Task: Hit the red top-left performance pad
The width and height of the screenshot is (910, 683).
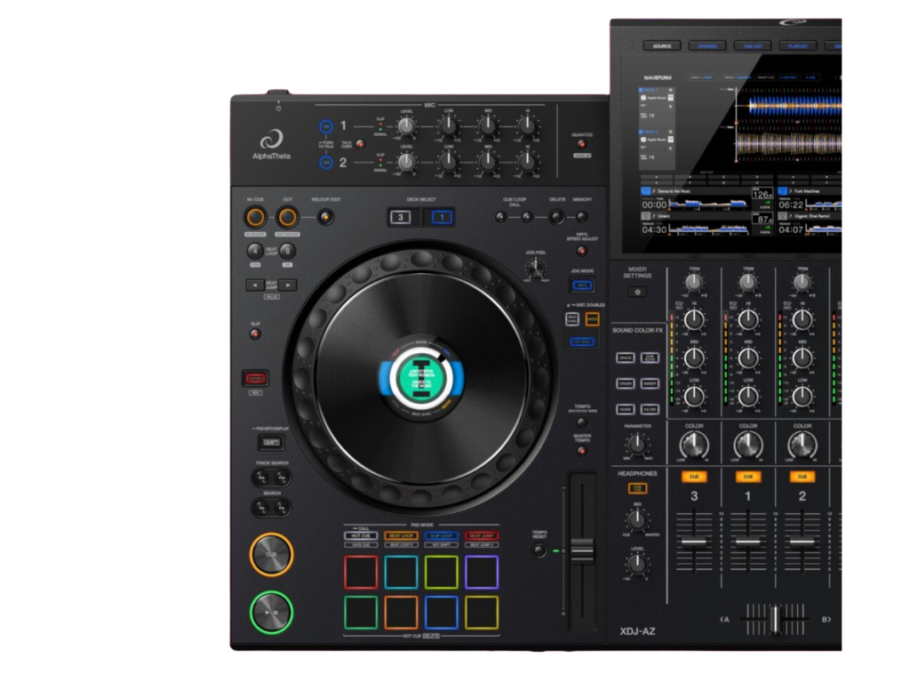Action: tap(361, 573)
